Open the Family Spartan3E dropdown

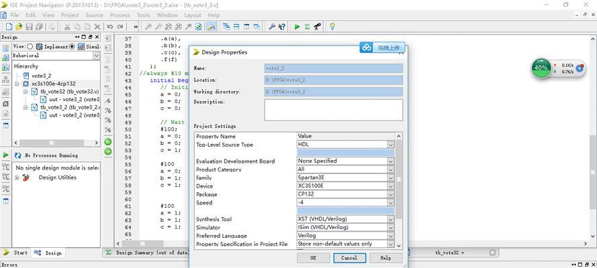390,178
